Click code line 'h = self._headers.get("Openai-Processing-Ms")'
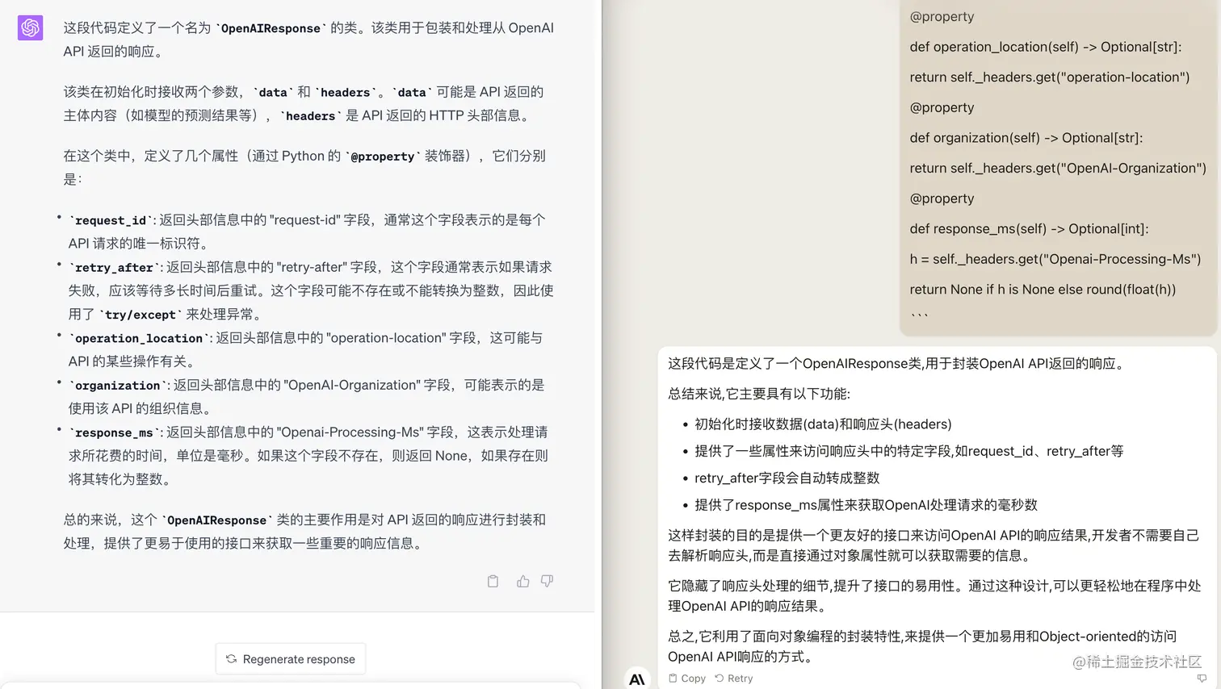The height and width of the screenshot is (689, 1221). point(1055,259)
